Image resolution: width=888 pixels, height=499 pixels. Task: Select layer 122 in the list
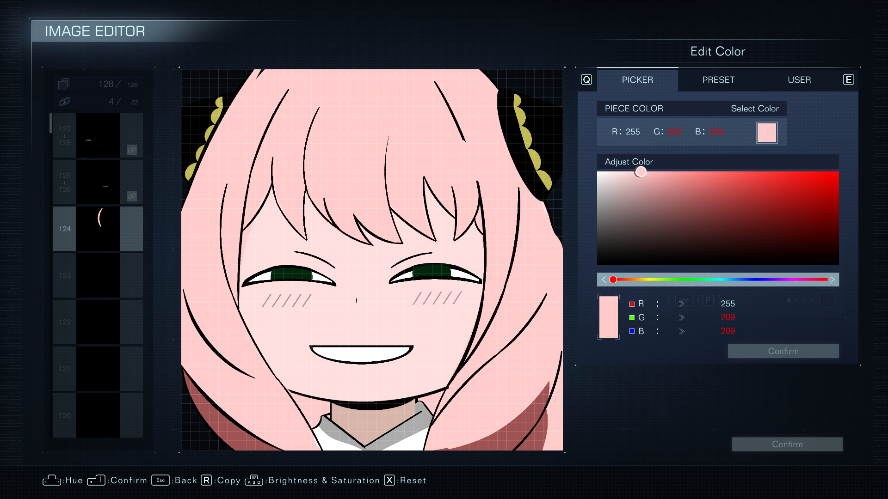tap(98, 322)
